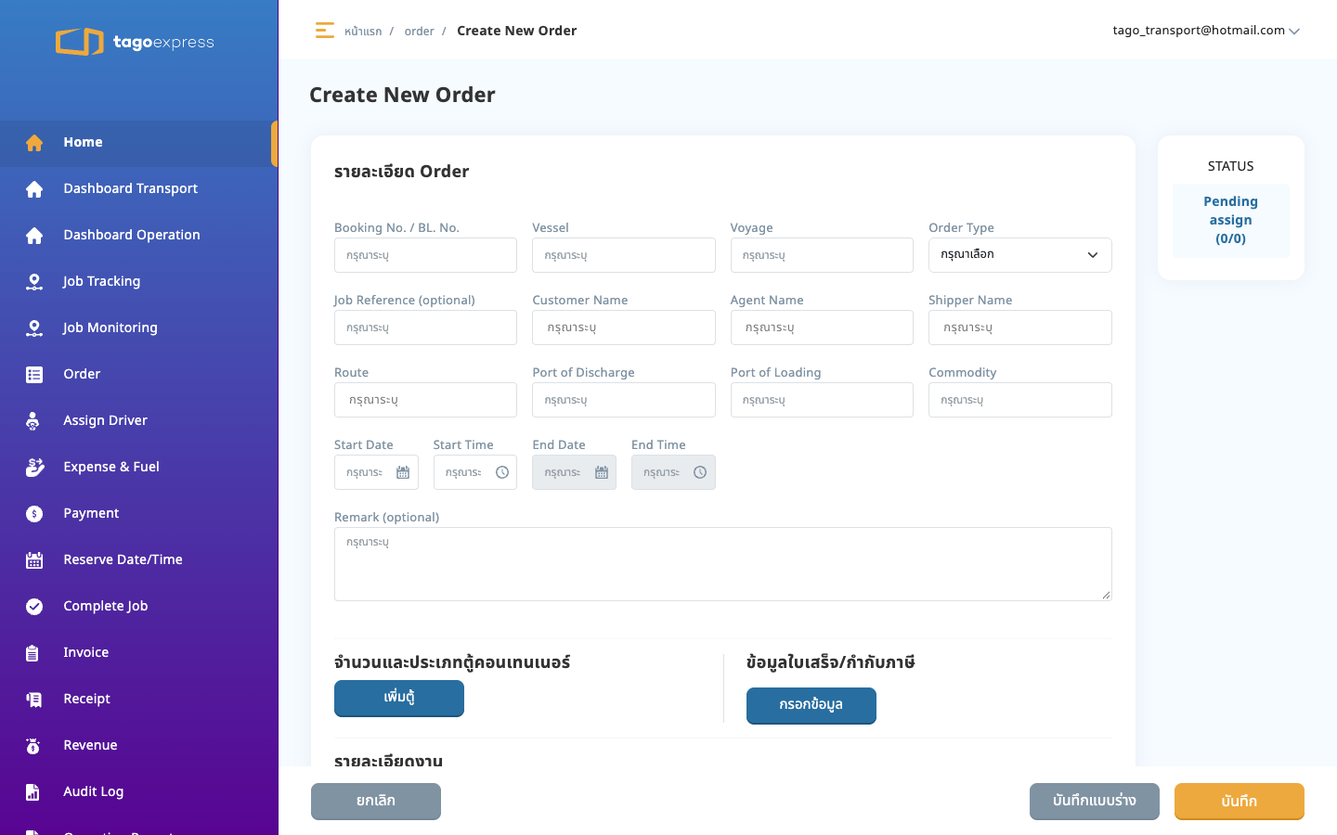
Task: Click the Revenue money bag icon
Action: (33, 746)
